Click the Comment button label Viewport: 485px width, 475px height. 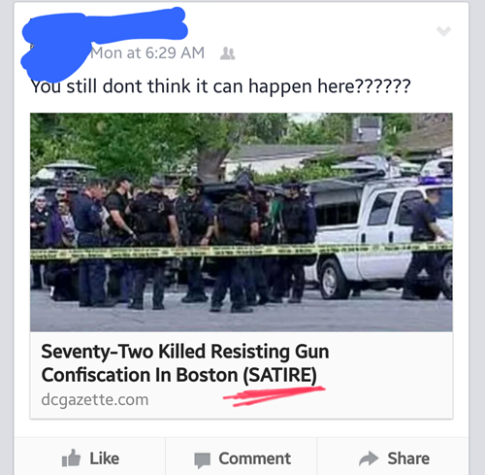(x=255, y=458)
